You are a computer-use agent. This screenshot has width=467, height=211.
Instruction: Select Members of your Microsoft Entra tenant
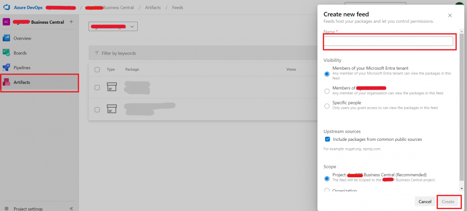tap(327, 74)
